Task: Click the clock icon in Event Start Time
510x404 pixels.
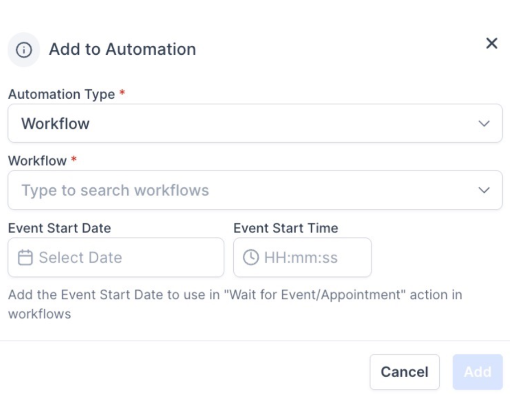Action: coord(251,258)
